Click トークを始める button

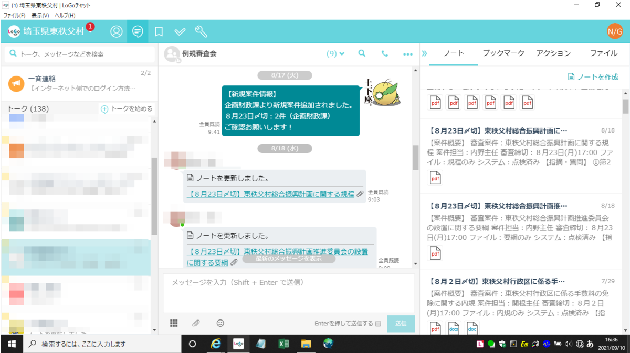tap(127, 109)
